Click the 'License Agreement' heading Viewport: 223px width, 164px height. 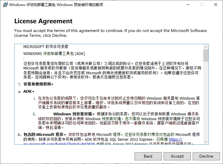click(x=43, y=21)
